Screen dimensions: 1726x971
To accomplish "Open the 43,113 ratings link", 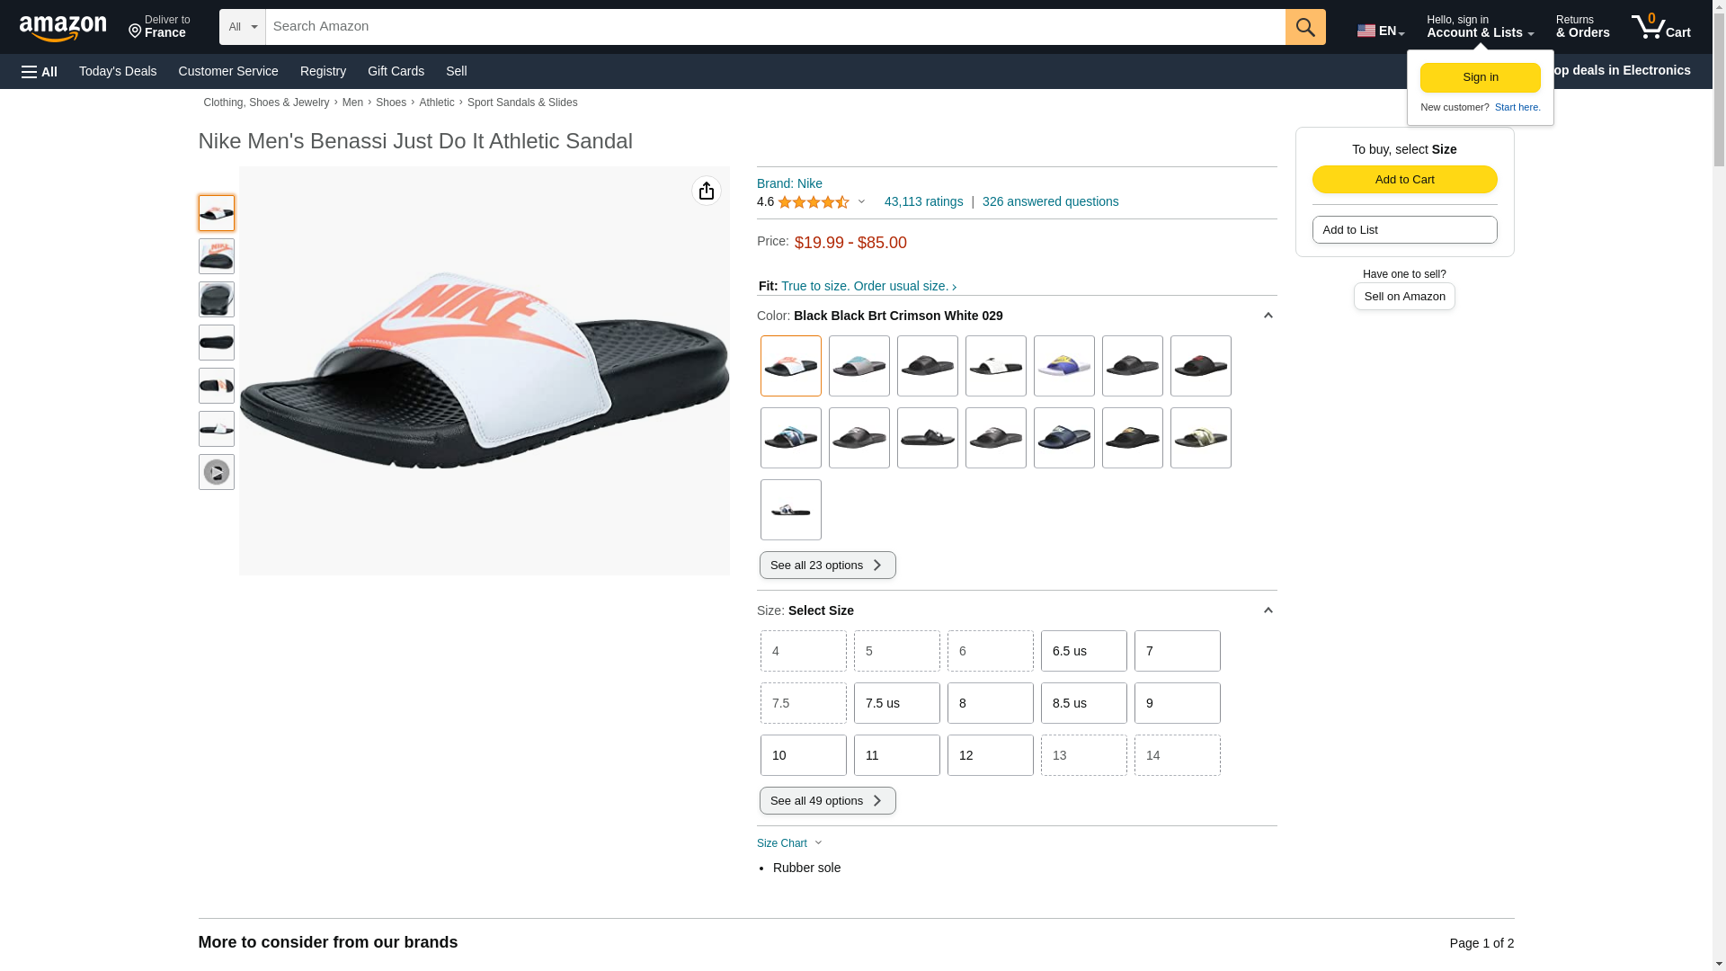I will coord(923,202).
